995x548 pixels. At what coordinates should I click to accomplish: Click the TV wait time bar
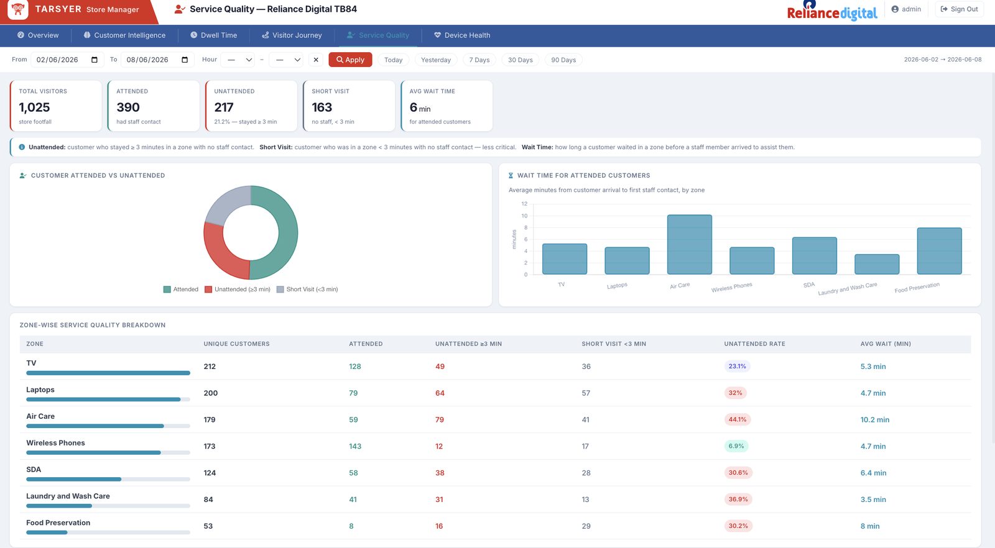pyautogui.click(x=565, y=259)
